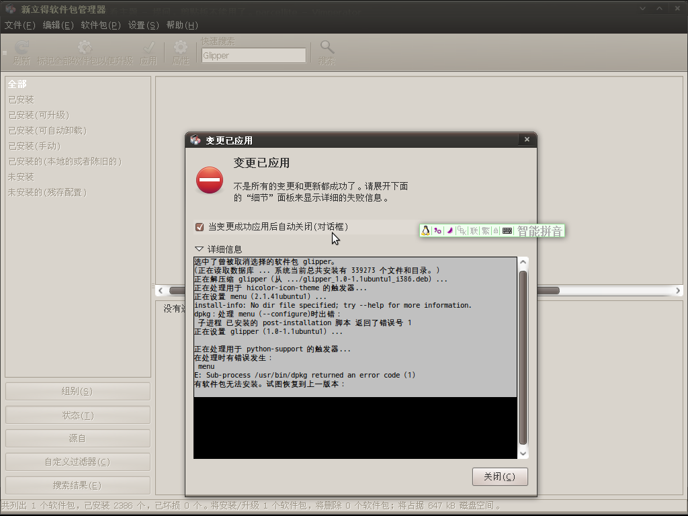Click the 搜索结果(E) search results button
This screenshot has height=516, width=688.
click(x=78, y=485)
